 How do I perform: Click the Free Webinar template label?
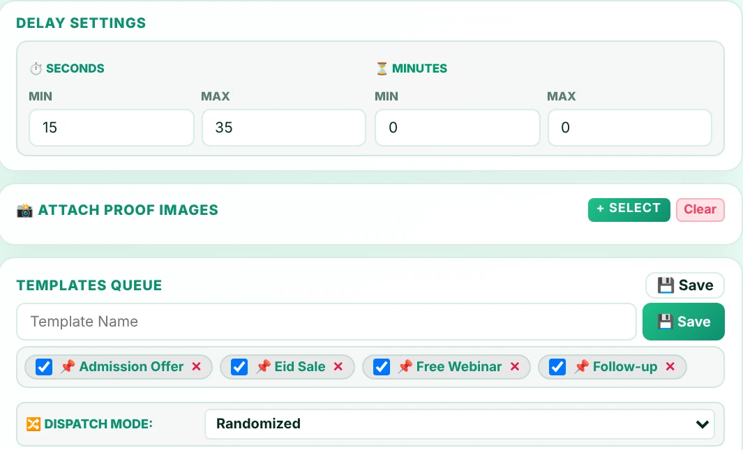(x=458, y=367)
